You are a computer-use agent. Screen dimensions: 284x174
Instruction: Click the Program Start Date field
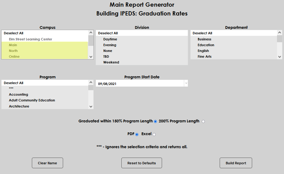(140, 84)
